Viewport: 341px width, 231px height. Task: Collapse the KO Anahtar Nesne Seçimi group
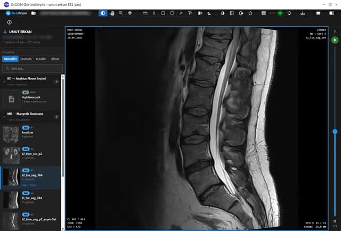pyautogui.click(x=4, y=82)
